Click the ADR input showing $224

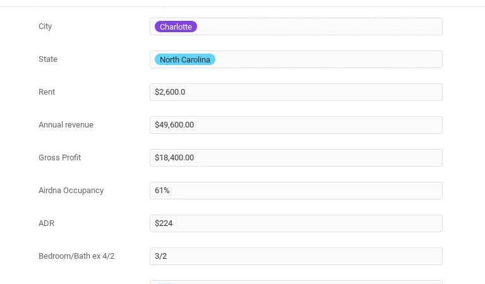coord(296,223)
